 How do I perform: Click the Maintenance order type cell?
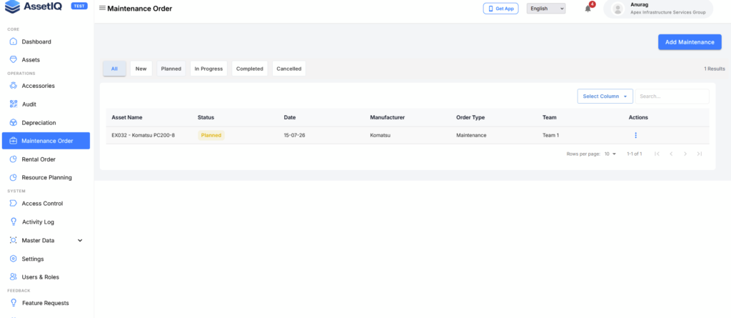coord(471,136)
